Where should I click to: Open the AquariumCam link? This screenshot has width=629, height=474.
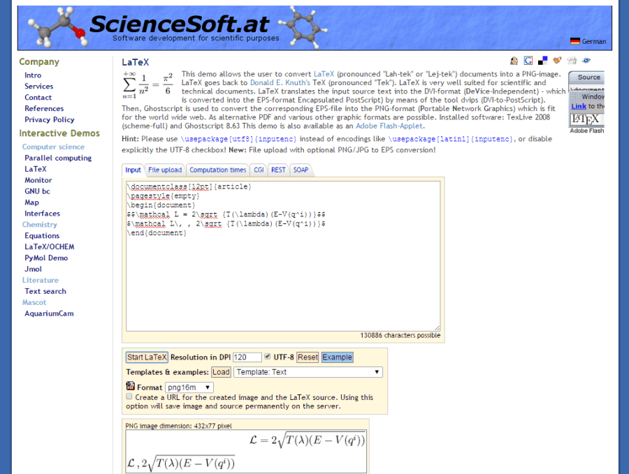pyautogui.click(x=50, y=313)
